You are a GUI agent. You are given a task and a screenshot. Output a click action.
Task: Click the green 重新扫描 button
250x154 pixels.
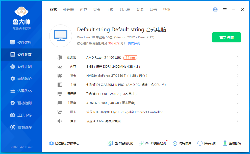point(226,37)
